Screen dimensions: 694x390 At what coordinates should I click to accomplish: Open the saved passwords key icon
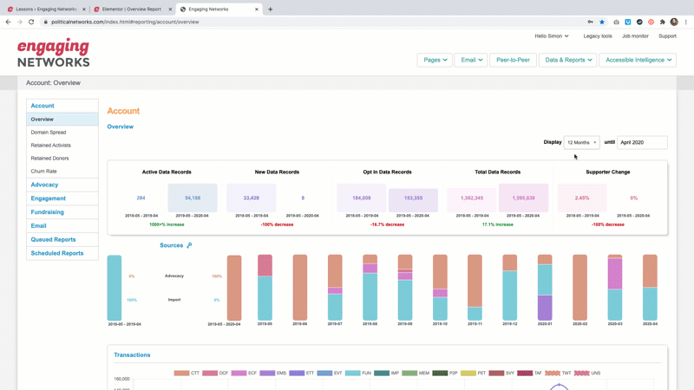tap(590, 22)
